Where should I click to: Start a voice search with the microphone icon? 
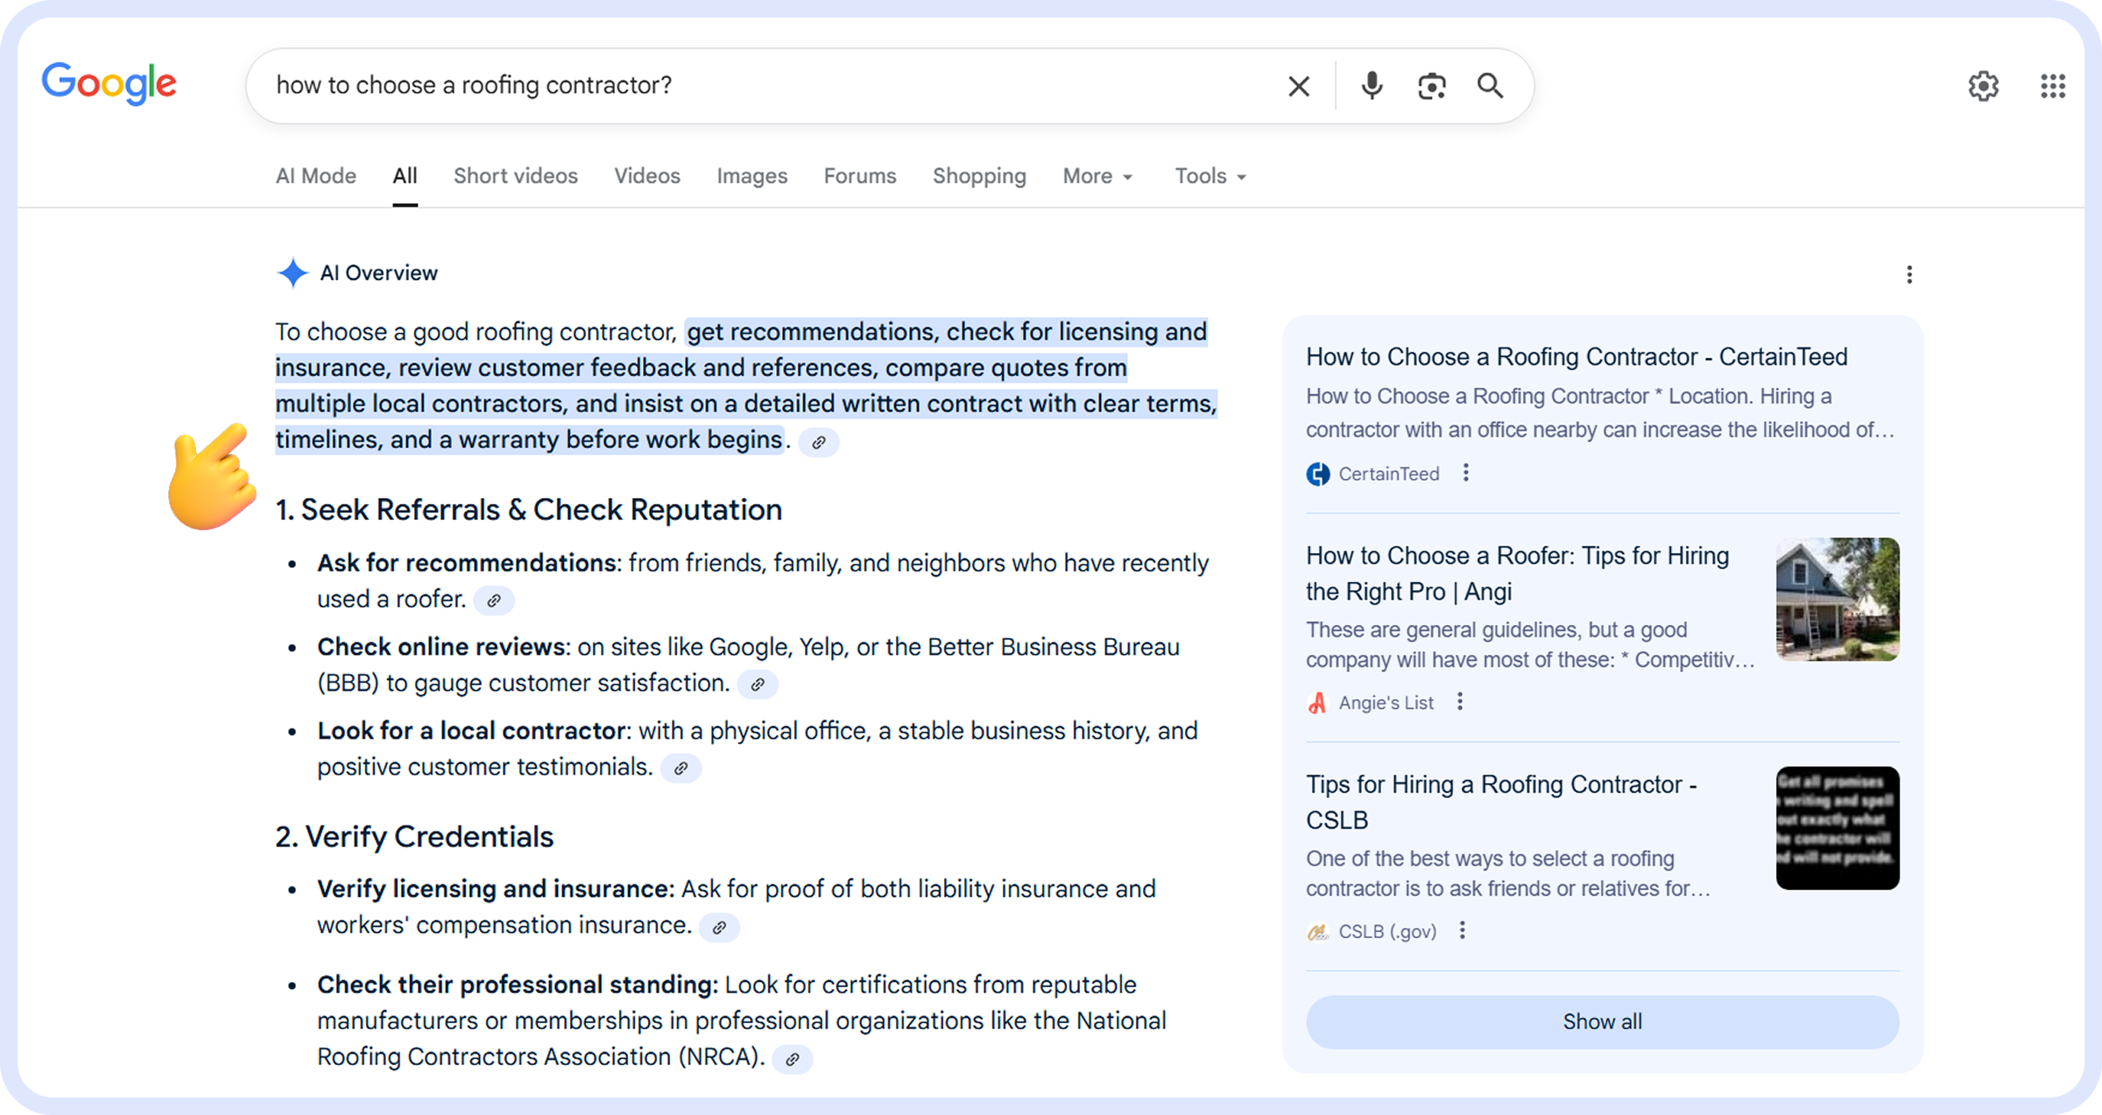pos(1371,85)
